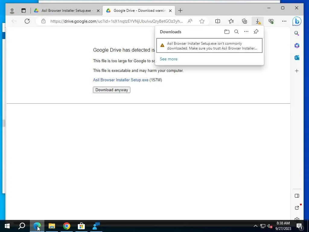Open the Collections icon
The width and height of the screenshot is (309, 232).
244,21
